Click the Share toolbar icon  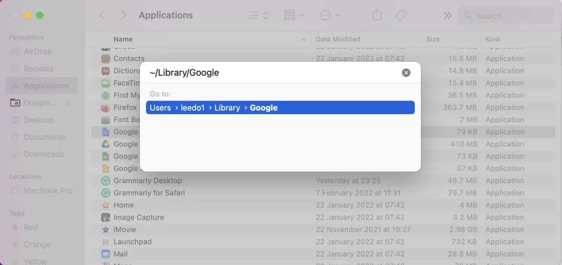tap(376, 15)
